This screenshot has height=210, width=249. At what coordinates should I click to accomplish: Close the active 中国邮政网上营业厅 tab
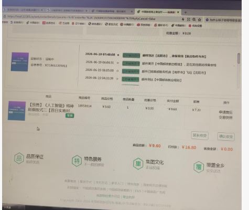coord(178,12)
